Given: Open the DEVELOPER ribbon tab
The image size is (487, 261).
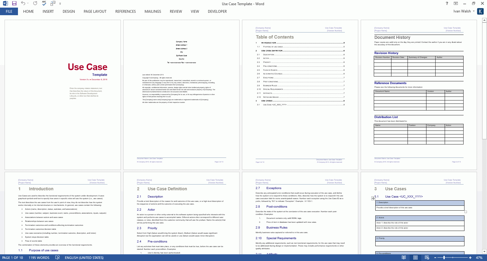Looking at the screenshot, I should tap(217, 12).
